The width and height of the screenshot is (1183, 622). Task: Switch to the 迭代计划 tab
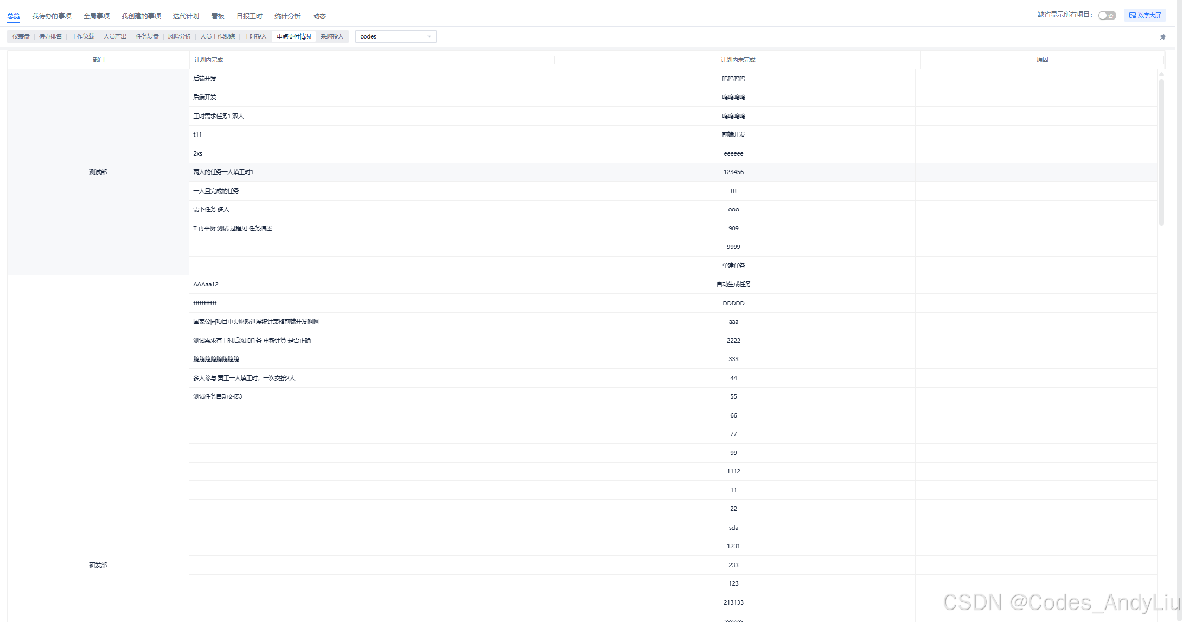[x=186, y=16]
